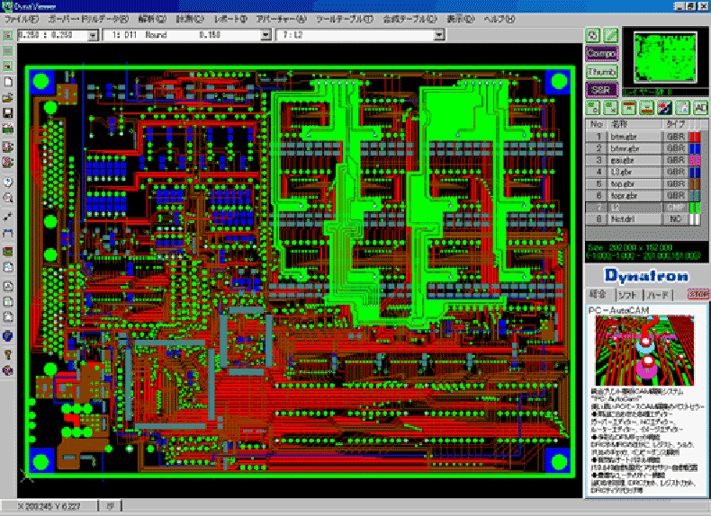Toggle the S&R mode button

tap(600, 89)
